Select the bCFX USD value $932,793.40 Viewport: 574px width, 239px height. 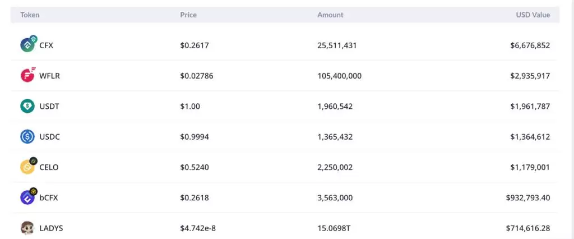[x=527, y=197]
